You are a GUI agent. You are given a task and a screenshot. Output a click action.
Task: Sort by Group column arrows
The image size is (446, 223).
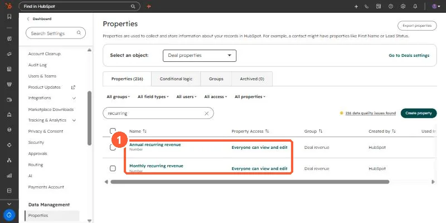[320, 131]
